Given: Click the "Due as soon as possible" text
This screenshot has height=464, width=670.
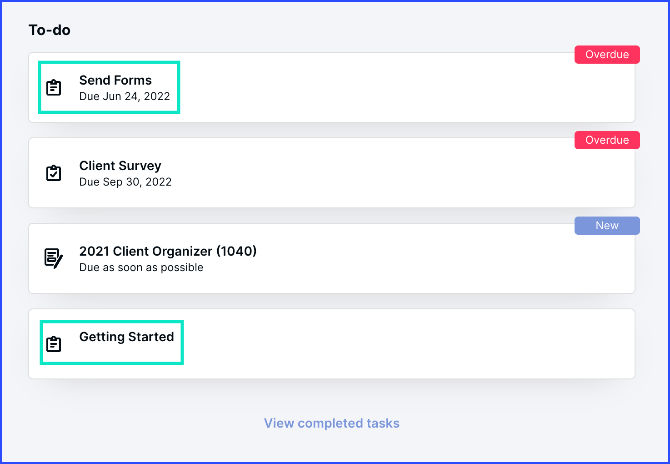Looking at the screenshot, I should [141, 267].
